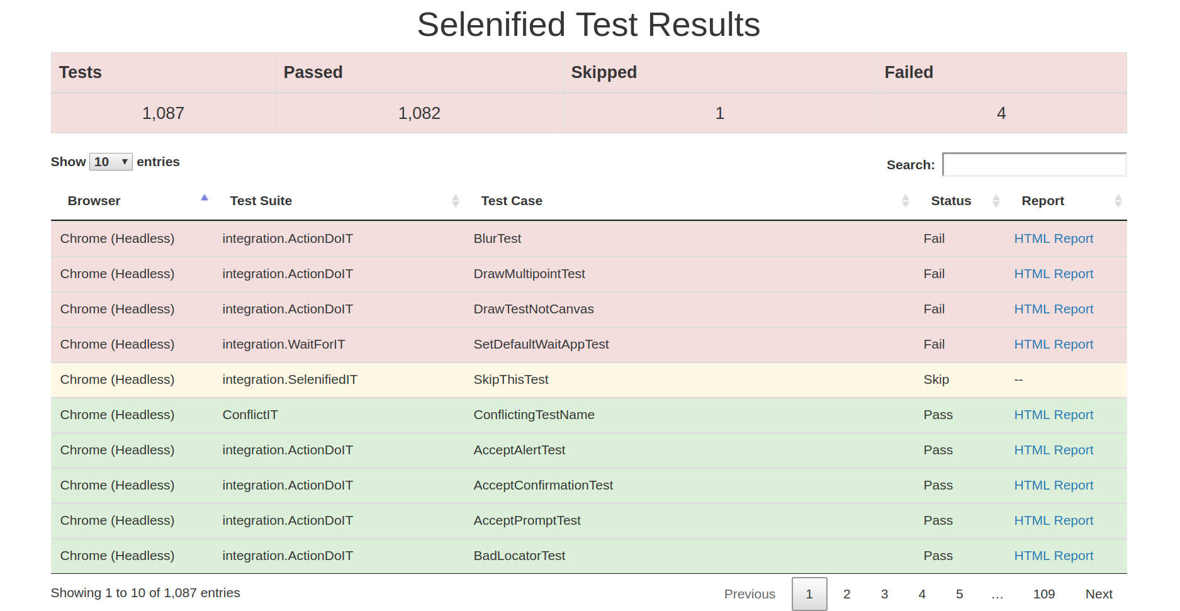Viewport: 1180px width, 611px height.
Task: Select the SkipThisTest table row
Action: click(x=510, y=379)
